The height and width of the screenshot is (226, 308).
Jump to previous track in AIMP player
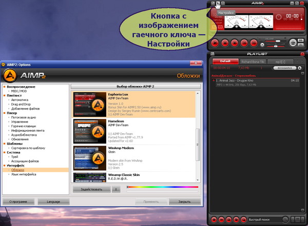[x=244, y=43]
